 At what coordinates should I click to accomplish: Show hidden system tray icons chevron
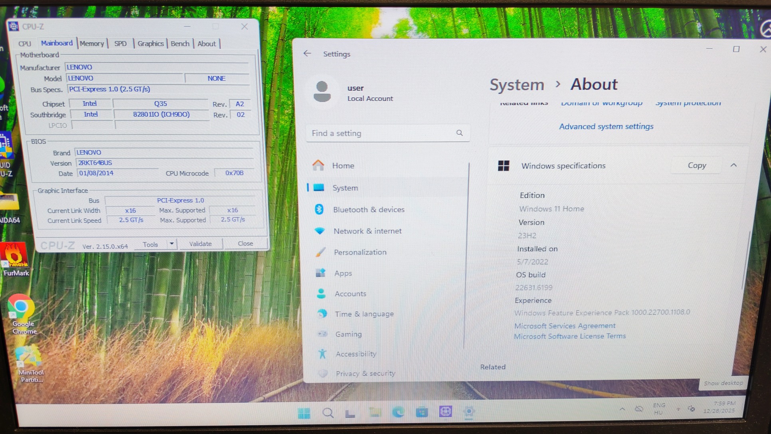click(x=622, y=409)
